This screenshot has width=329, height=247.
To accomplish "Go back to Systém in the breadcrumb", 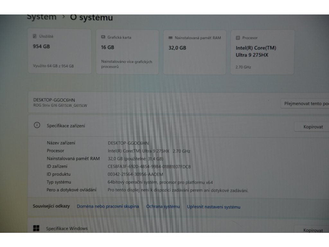I will tap(42, 17).
